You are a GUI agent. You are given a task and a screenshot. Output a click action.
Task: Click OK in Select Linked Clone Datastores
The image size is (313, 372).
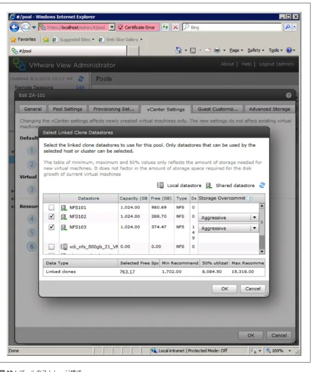click(224, 289)
